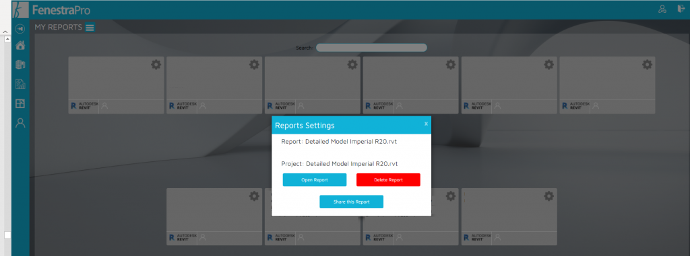
Task: Select the reports chart icon in sidebar
Action: (x=20, y=84)
